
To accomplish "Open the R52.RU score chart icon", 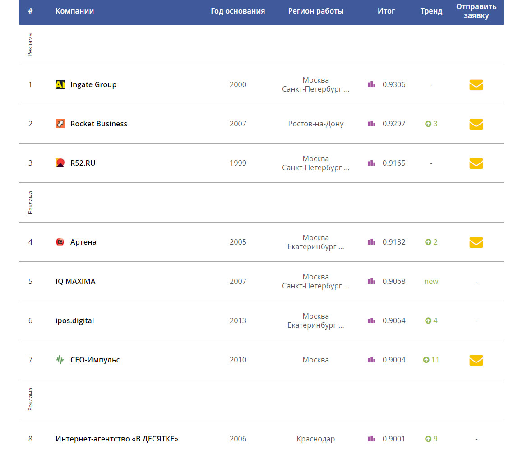I will point(371,163).
